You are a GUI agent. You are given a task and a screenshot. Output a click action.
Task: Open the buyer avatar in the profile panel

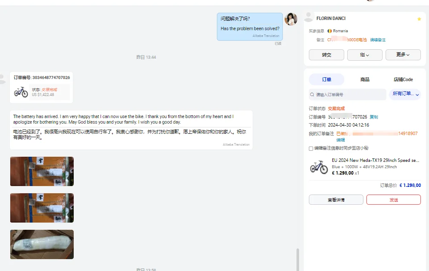[x=309, y=17]
